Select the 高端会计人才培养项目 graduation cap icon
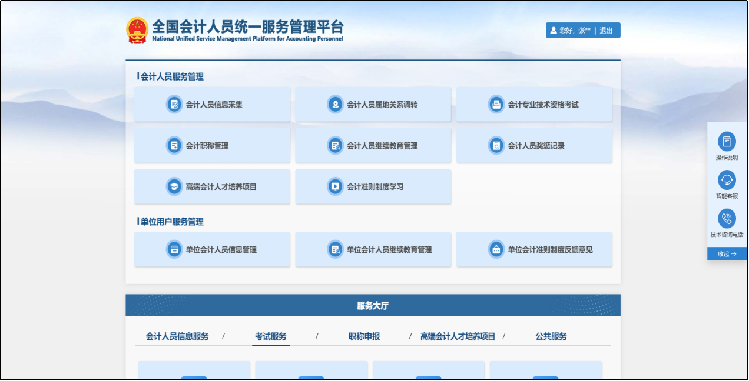The image size is (749, 381). [174, 186]
